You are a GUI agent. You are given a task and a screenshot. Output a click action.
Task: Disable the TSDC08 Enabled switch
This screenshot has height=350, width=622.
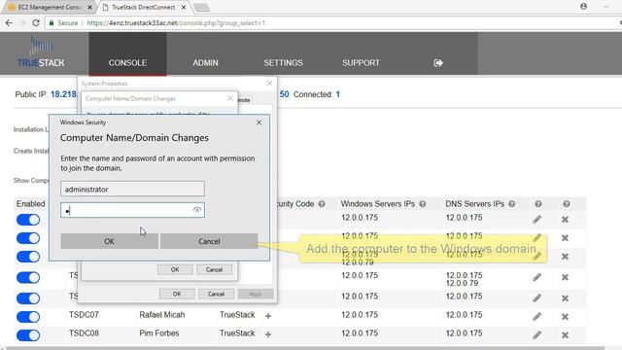(28, 335)
